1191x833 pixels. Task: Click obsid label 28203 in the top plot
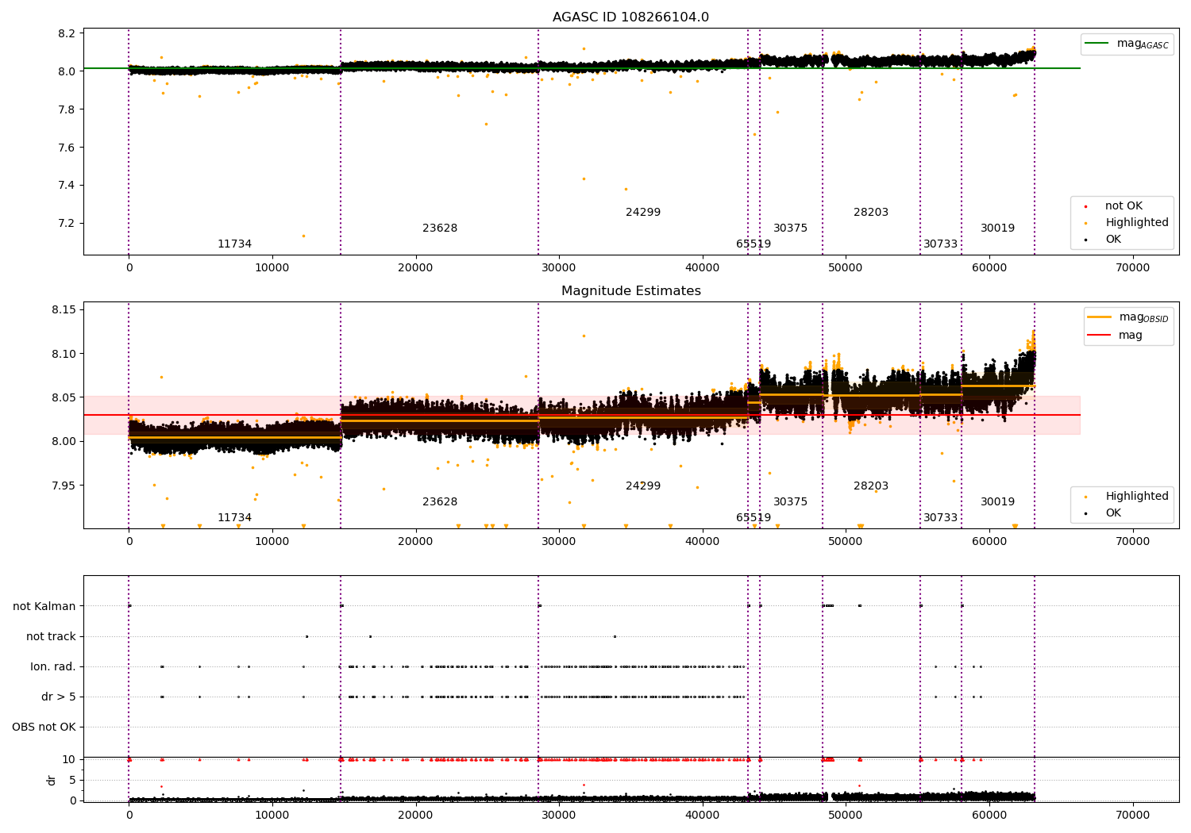click(871, 213)
